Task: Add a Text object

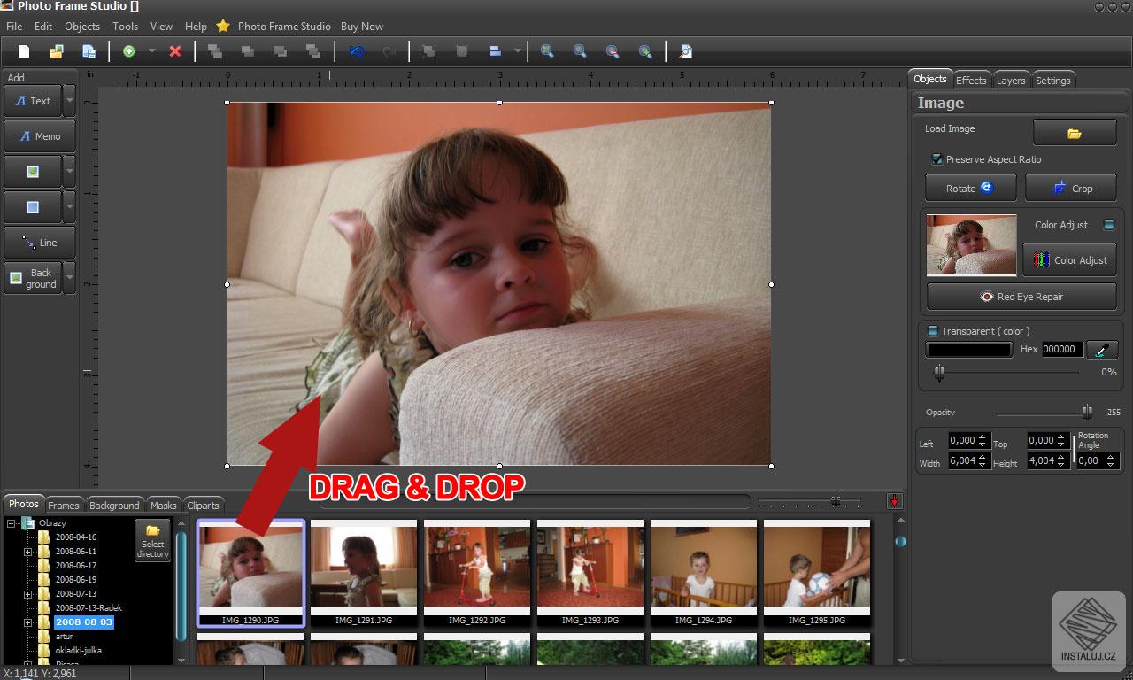Action: click(33, 101)
